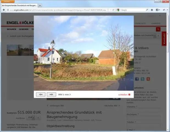Open the country selection dropdown
Image resolution: width=170 pixels, height=132 pixels.
click(155, 36)
